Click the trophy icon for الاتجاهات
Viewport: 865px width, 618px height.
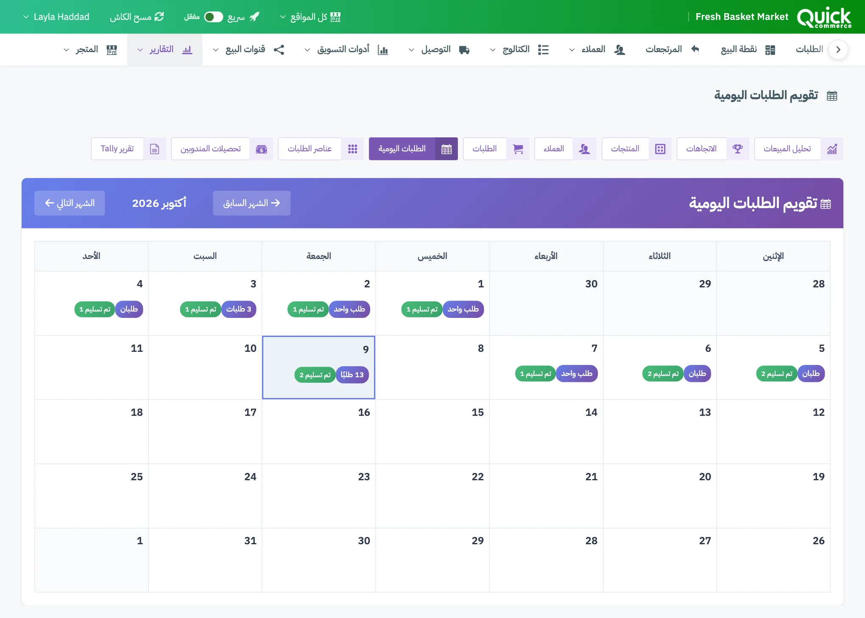click(737, 149)
